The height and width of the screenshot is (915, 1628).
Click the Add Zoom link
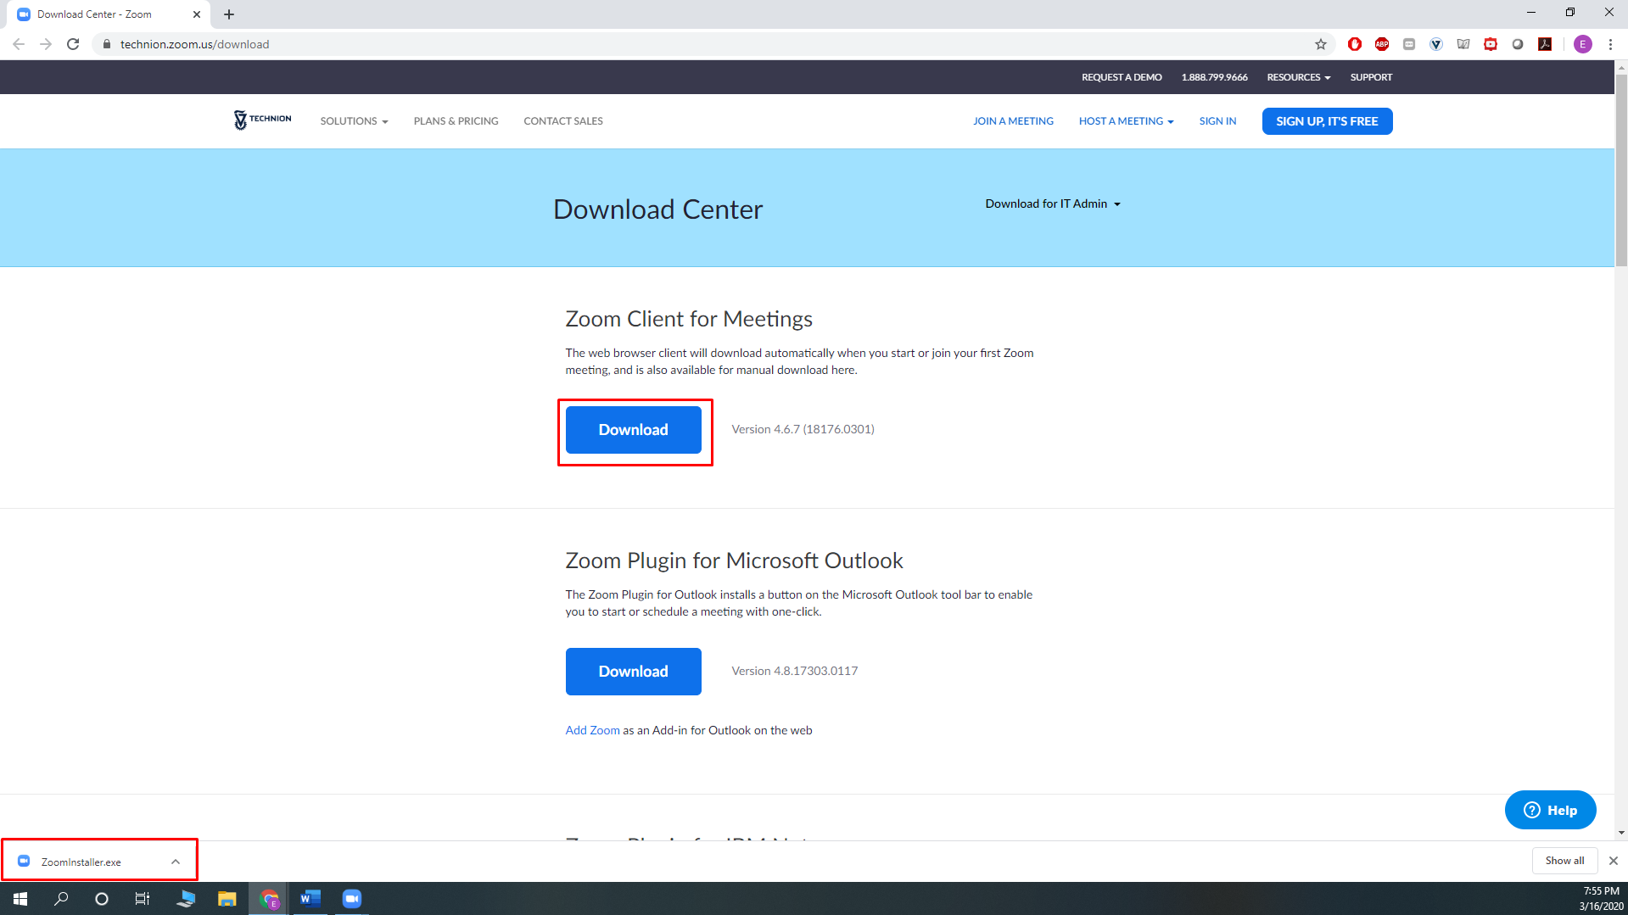592,730
